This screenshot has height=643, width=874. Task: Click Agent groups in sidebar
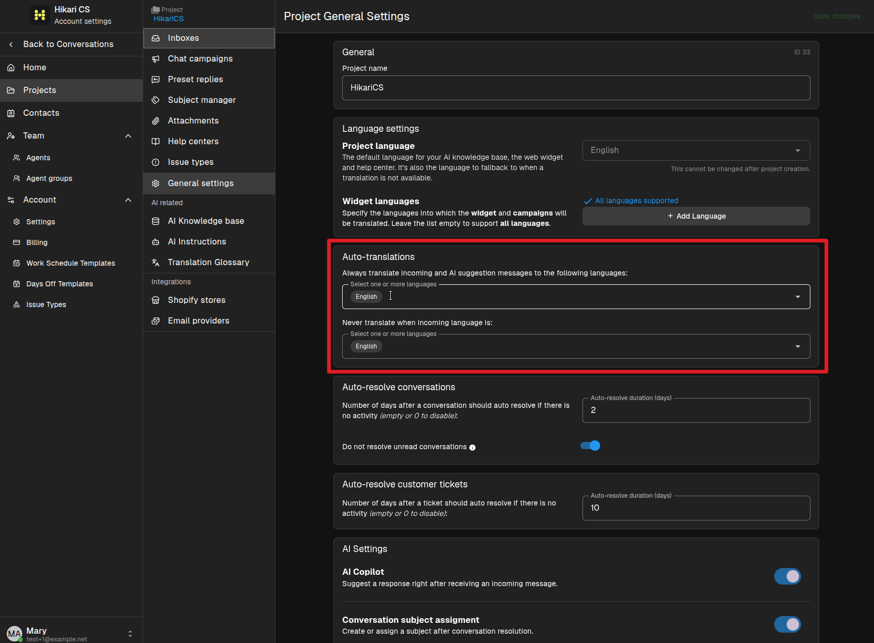[71, 178]
